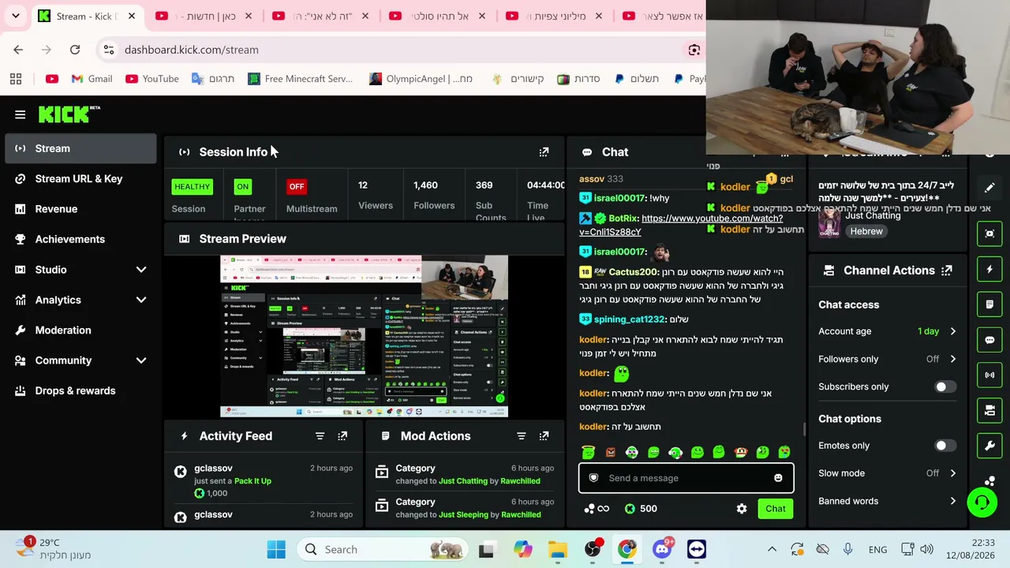Open the emoji picker in message box
Image resolution: width=1010 pixels, height=568 pixels.
778,478
